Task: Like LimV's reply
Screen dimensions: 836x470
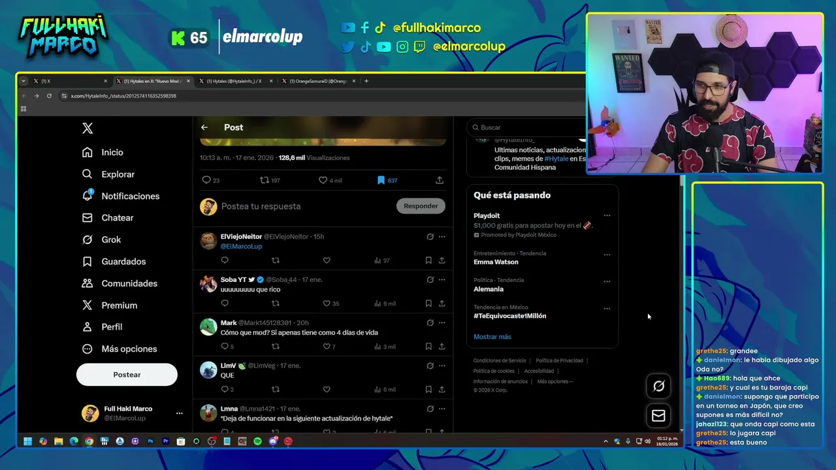Action: point(327,389)
